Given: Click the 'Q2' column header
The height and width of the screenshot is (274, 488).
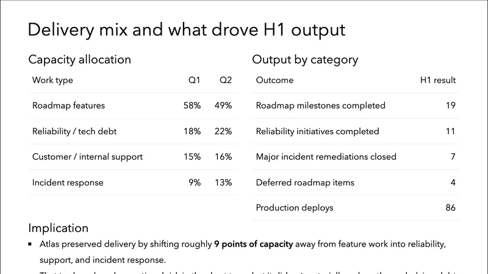Looking at the screenshot, I should pos(226,80).
